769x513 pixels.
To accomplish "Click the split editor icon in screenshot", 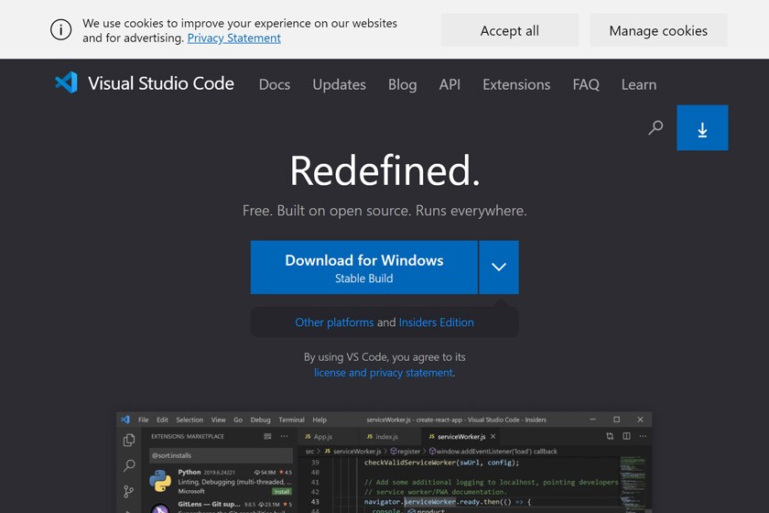I will pos(626,436).
